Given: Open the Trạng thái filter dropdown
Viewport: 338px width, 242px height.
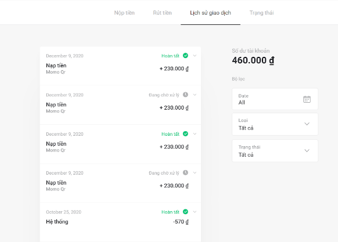Looking at the screenshot, I should click(x=275, y=151).
